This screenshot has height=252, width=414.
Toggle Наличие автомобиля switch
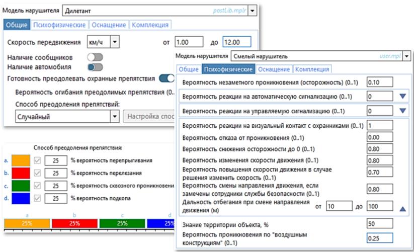pos(95,66)
